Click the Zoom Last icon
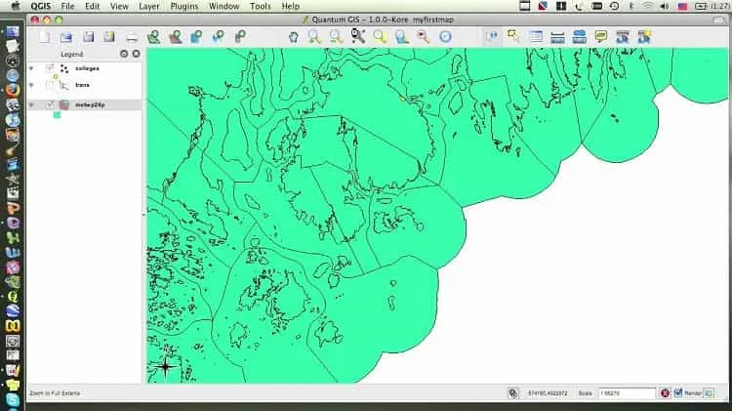Screen dimensions: 732x411 [x=424, y=37]
